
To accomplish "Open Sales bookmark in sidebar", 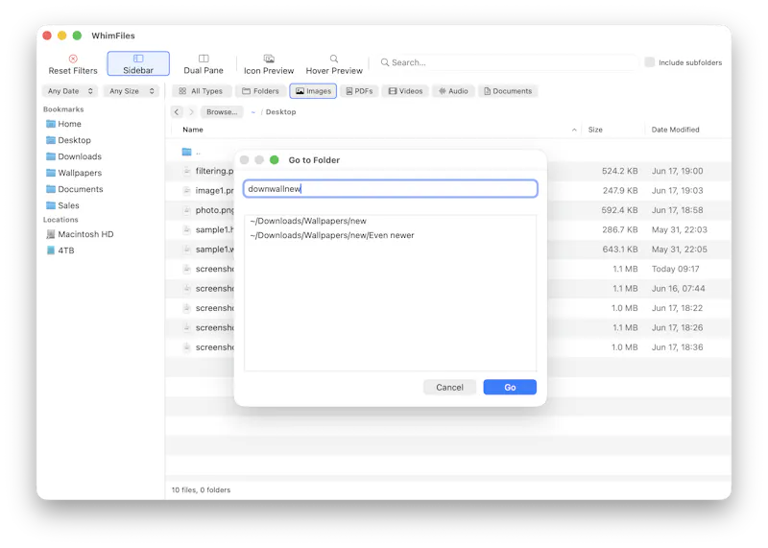I will point(62,205).
